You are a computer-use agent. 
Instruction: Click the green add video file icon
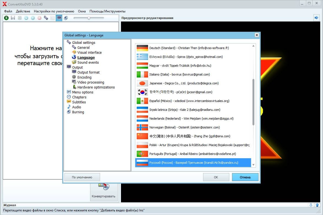[6, 18]
